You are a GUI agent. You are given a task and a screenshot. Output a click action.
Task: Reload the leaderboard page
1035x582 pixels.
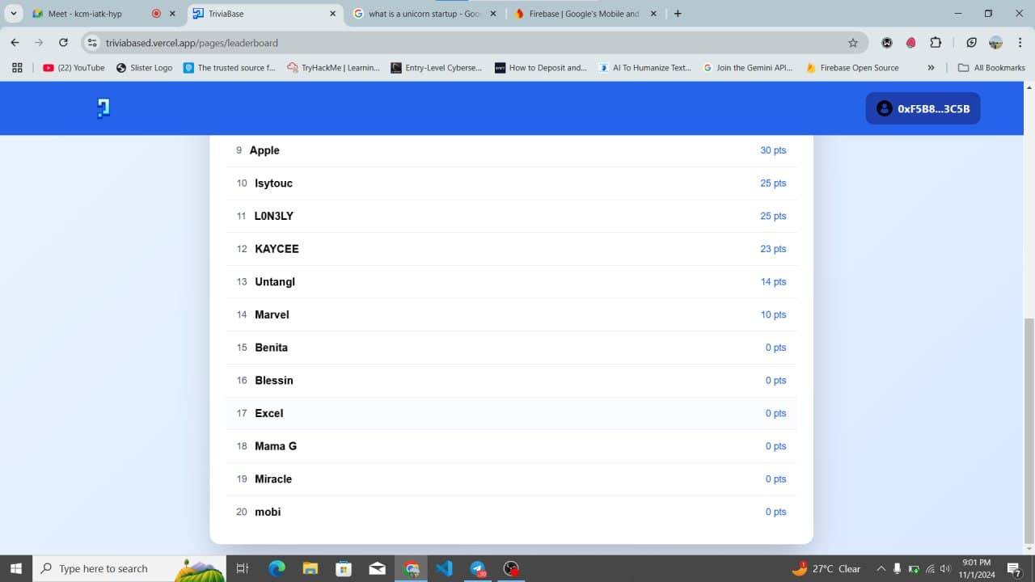63,43
